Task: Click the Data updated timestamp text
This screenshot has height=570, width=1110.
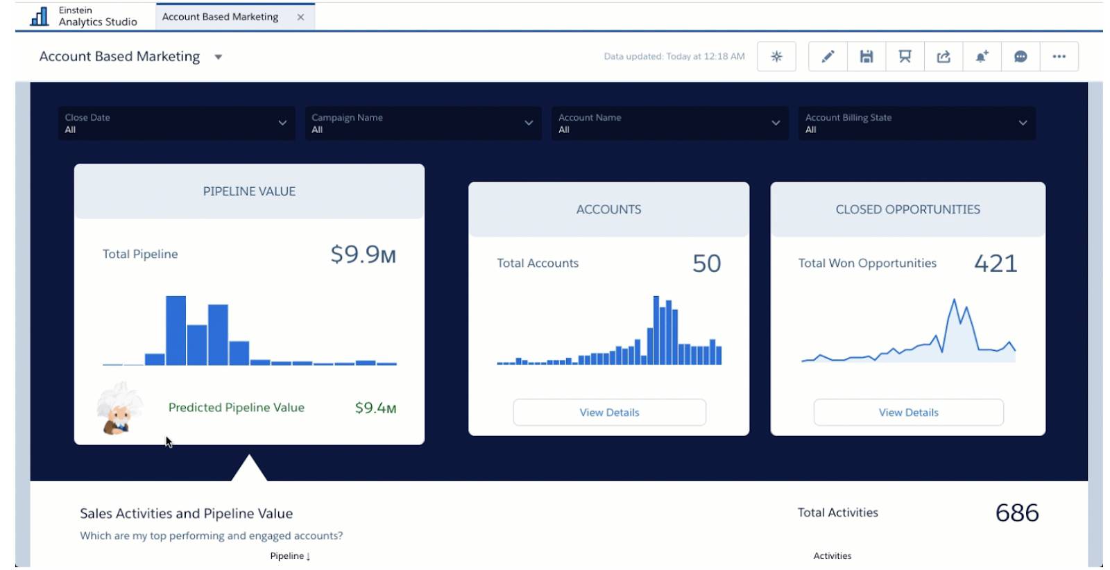Action: click(x=674, y=57)
